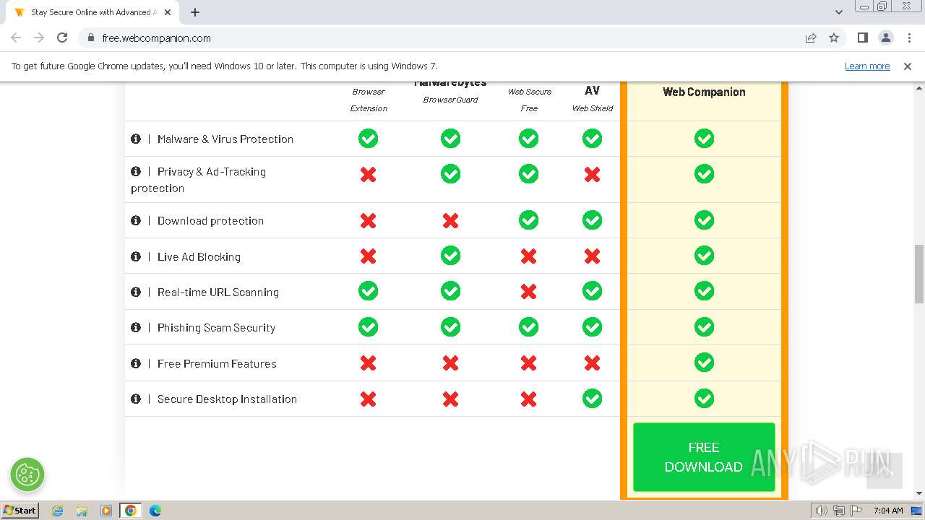Click info icon beside Real-time URL Scanning
925x520 pixels.
click(x=136, y=292)
